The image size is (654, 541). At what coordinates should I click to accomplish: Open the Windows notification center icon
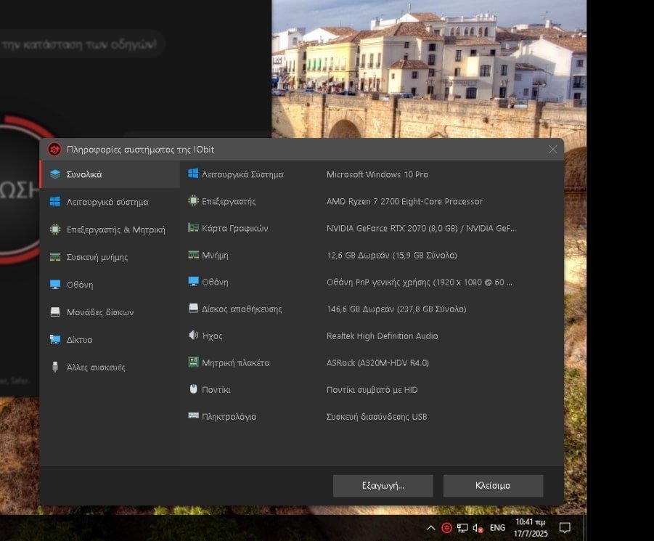click(x=565, y=528)
